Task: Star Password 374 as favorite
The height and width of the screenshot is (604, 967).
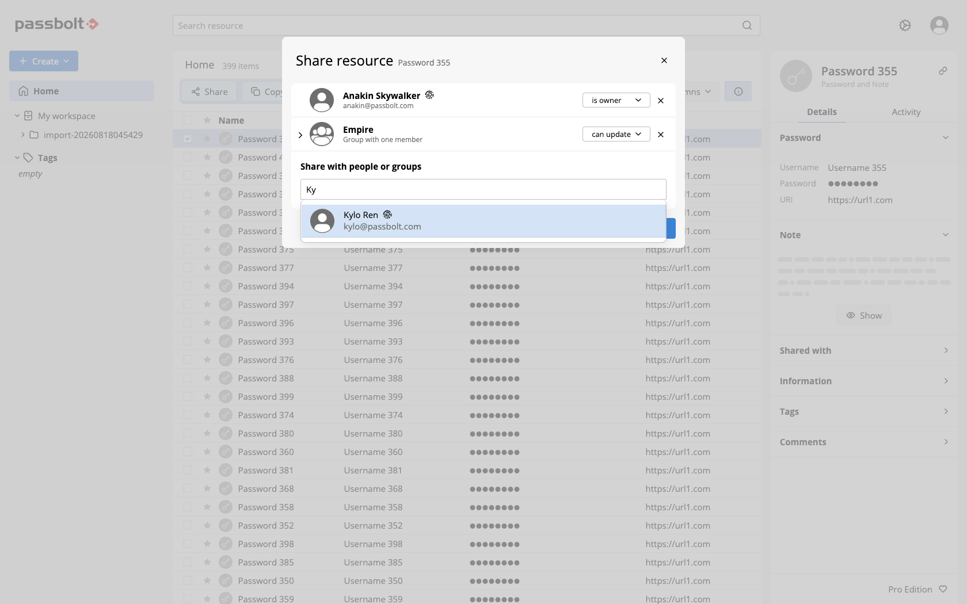Action: coord(207,415)
